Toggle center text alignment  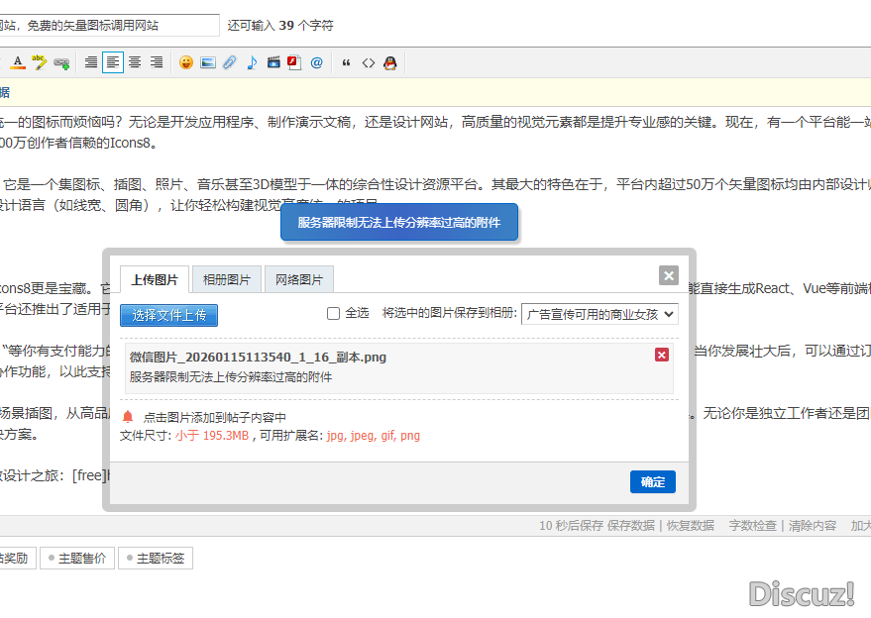pos(134,61)
